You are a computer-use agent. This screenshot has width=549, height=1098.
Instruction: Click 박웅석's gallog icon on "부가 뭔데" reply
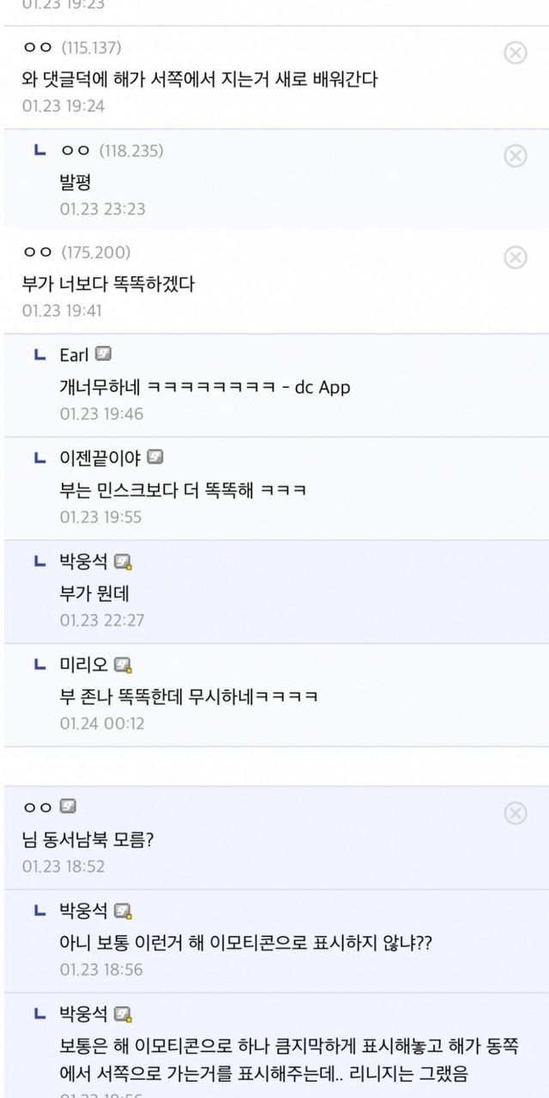[x=123, y=562]
